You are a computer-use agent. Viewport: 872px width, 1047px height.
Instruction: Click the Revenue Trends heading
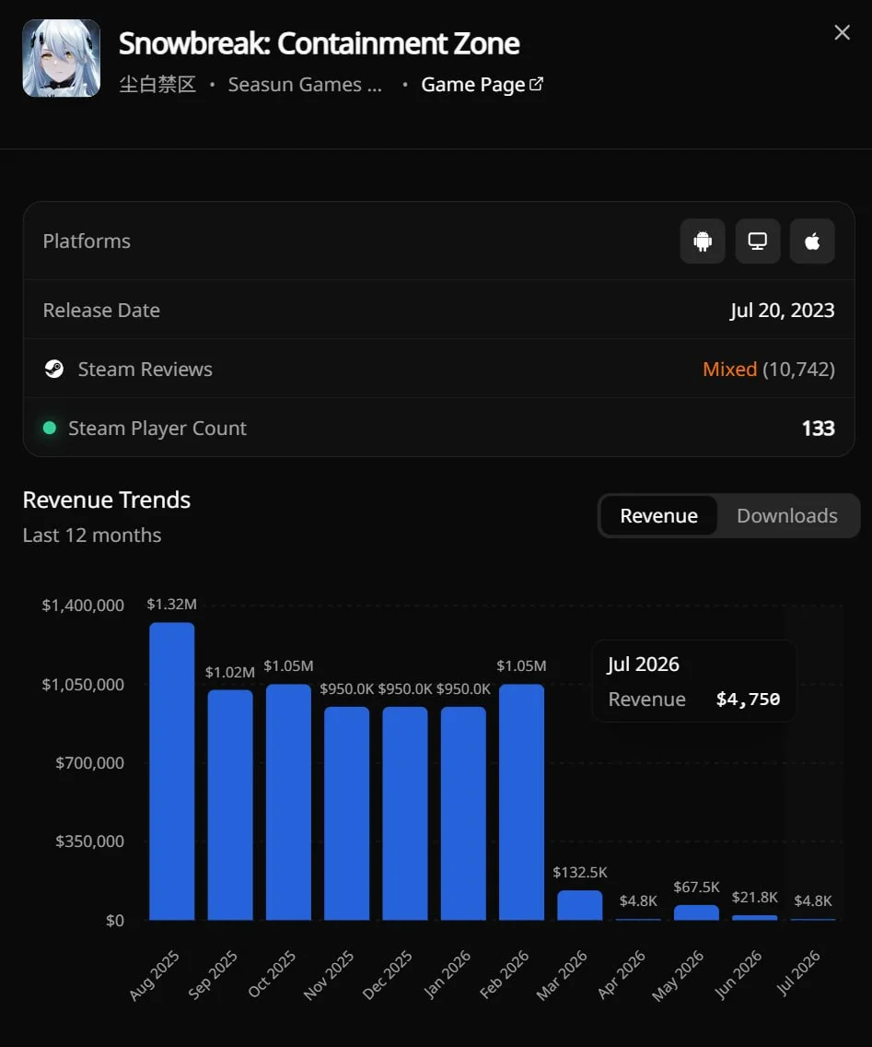click(x=107, y=500)
